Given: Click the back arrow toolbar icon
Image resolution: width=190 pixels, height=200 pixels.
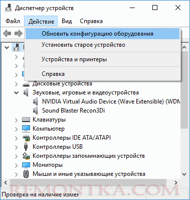Looking at the screenshot, I should coord(7,34).
